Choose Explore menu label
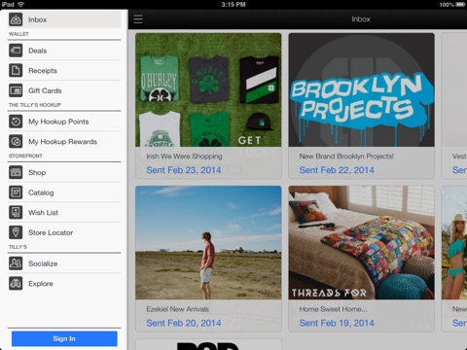Viewport: 467px width, 350px height. coord(41,284)
